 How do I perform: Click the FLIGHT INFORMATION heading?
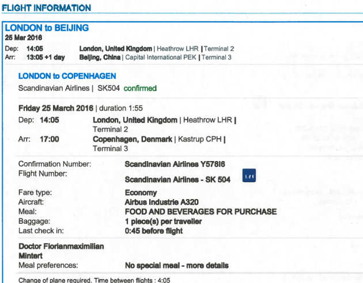(x=47, y=8)
